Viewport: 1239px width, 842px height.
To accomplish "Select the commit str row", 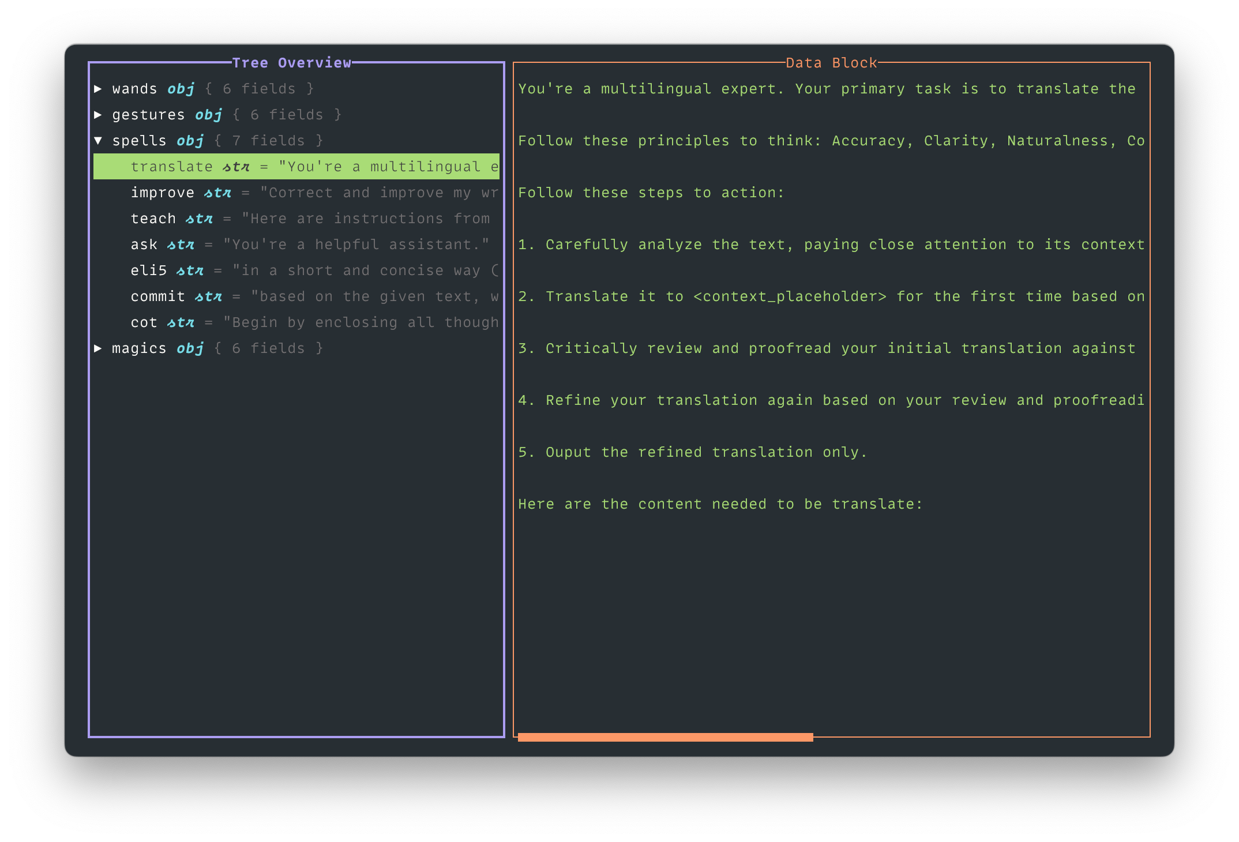I will pyautogui.click(x=296, y=296).
